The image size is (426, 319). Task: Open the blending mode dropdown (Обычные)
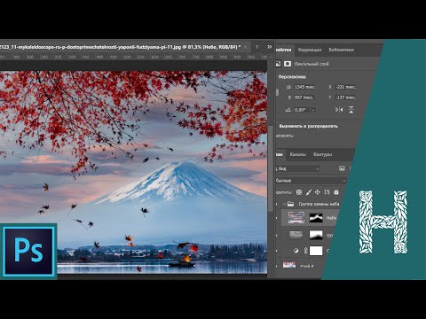[x=312, y=180]
